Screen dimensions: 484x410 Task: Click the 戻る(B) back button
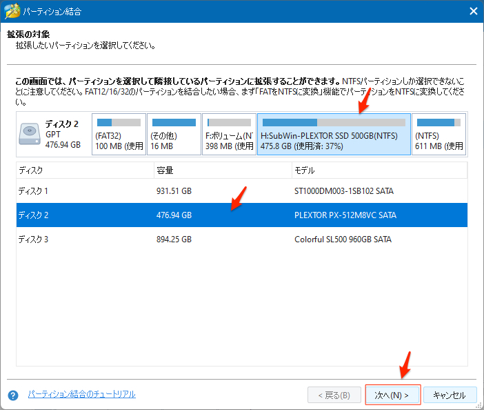pyautogui.click(x=334, y=396)
